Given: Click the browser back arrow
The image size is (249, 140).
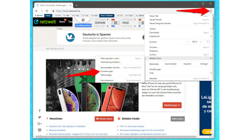Looking at the screenshot, I should pyautogui.click(x=37, y=11).
